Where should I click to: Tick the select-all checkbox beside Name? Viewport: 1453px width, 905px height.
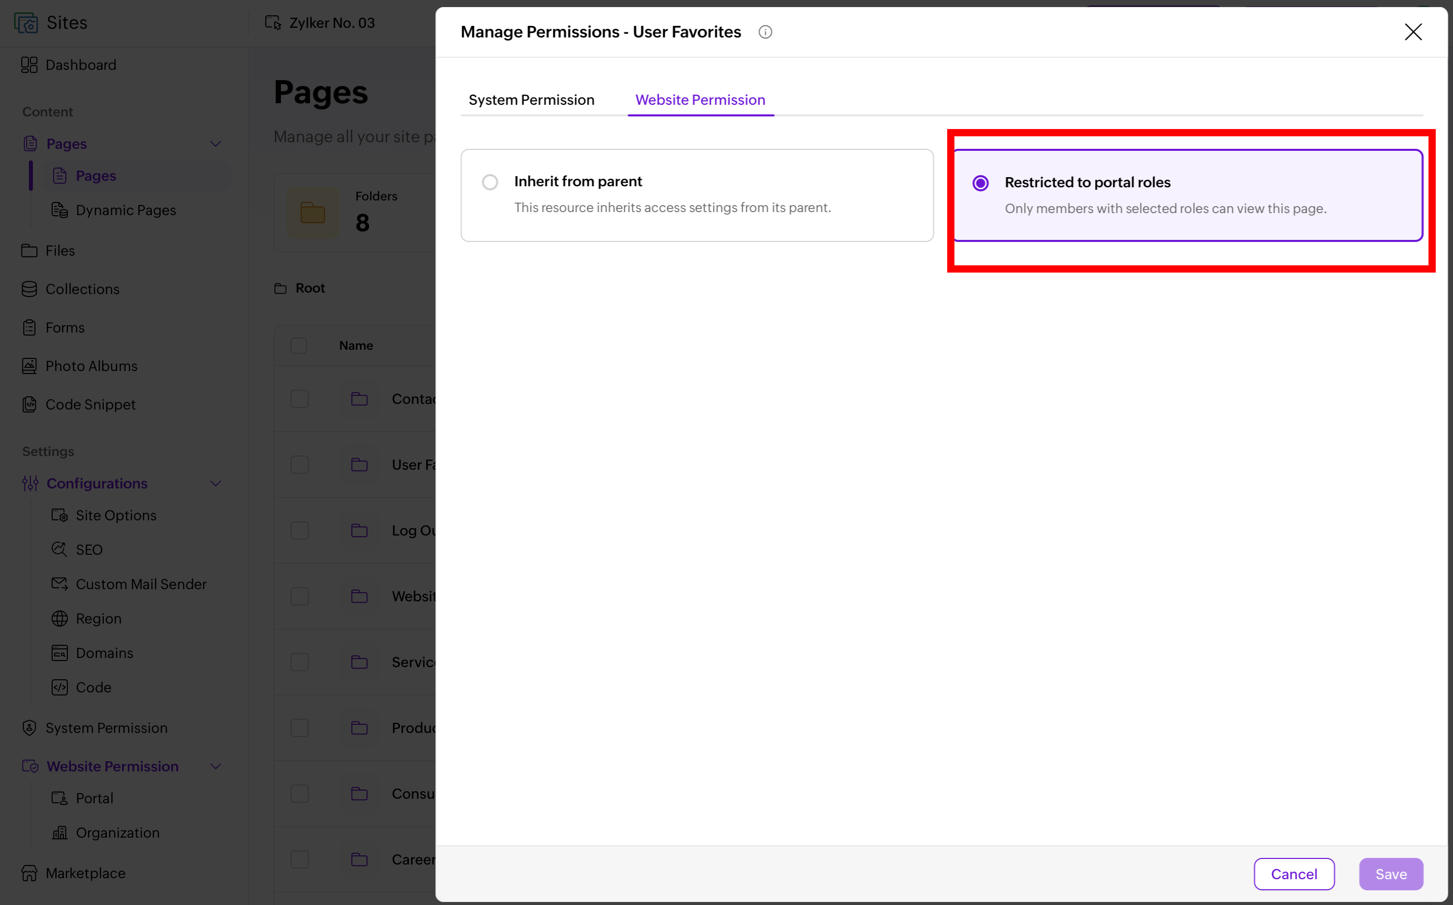pyautogui.click(x=299, y=345)
